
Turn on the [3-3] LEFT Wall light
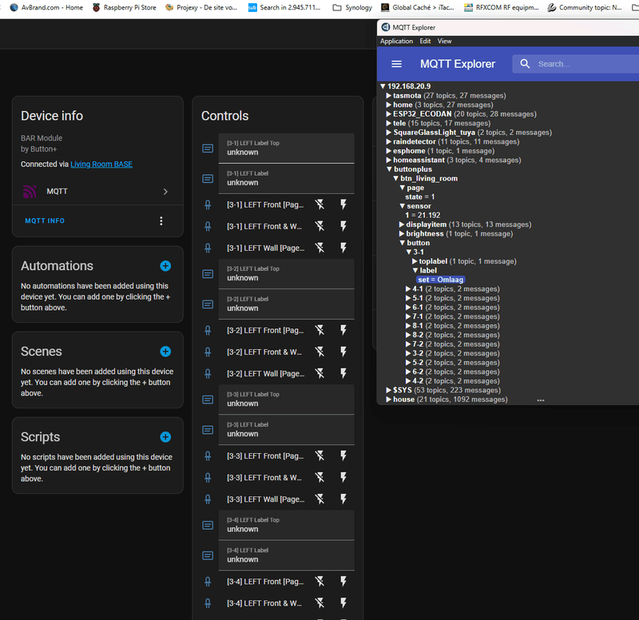(x=343, y=499)
